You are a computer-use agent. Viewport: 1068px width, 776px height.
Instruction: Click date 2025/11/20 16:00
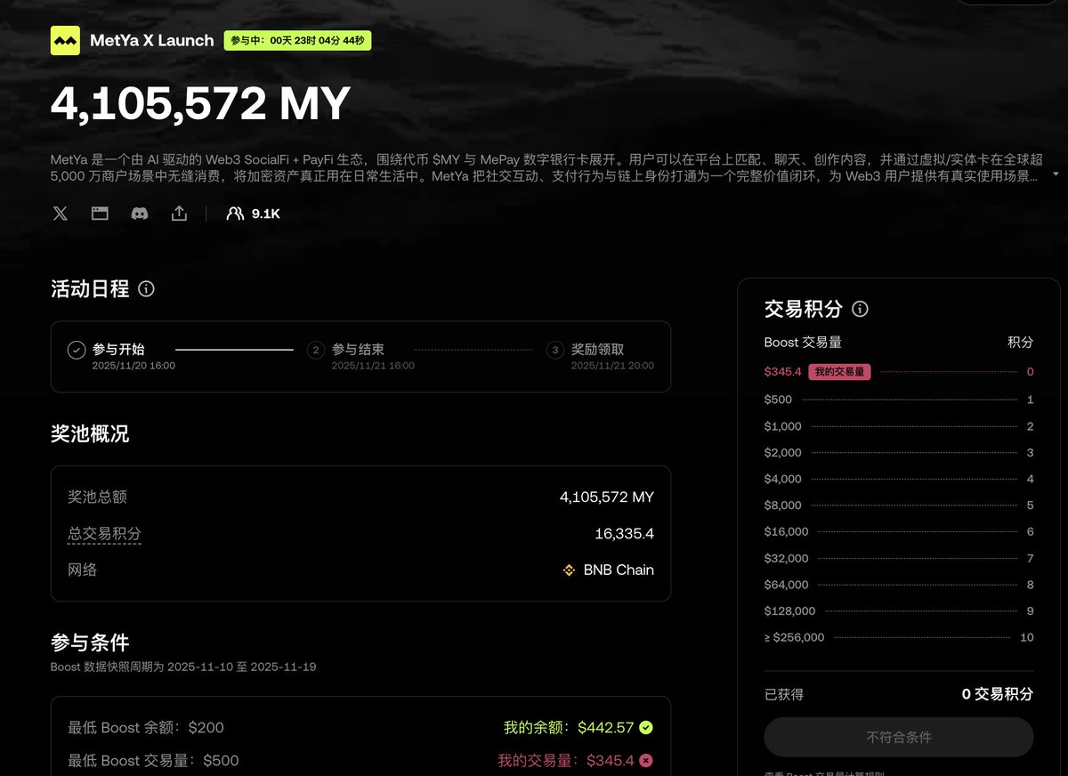[x=133, y=366]
